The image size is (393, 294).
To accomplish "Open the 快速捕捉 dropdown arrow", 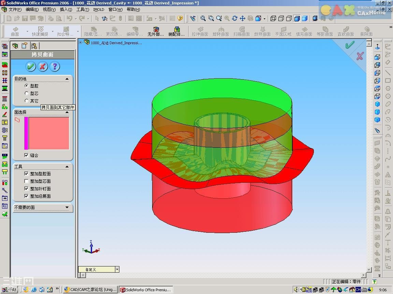I will [x=53, y=32].
